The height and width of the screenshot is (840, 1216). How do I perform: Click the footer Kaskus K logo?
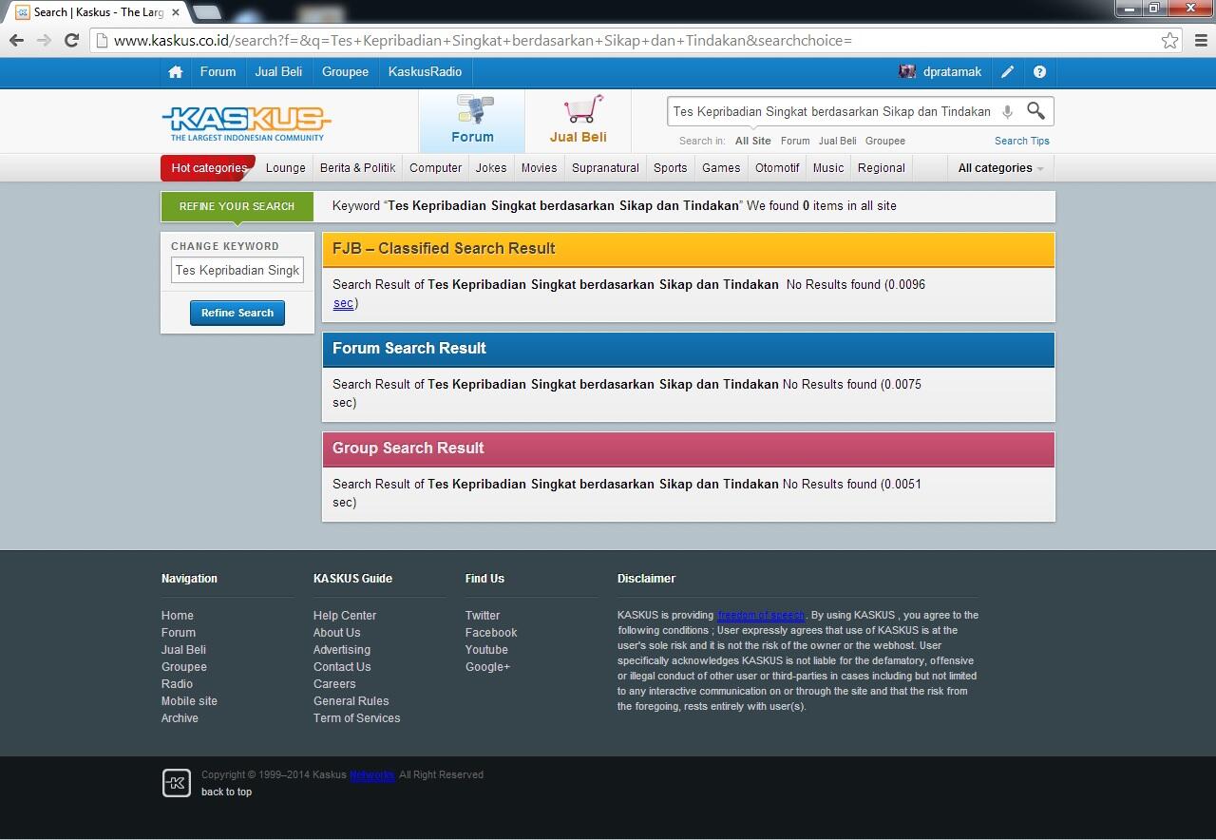177,783
